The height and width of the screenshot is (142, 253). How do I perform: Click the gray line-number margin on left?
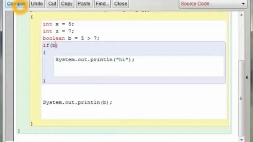pos(9,77)
